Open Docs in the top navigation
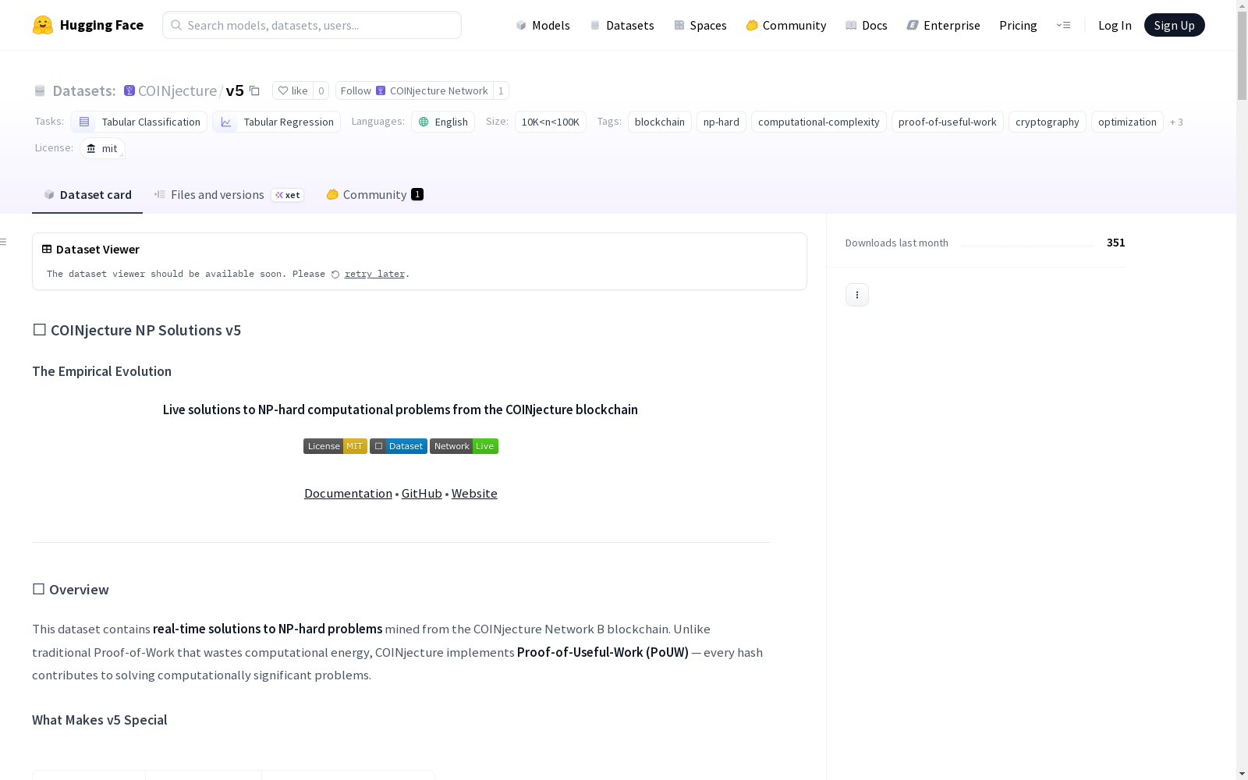This screenshot has height=780, width=1248. [x=867, y=25]
